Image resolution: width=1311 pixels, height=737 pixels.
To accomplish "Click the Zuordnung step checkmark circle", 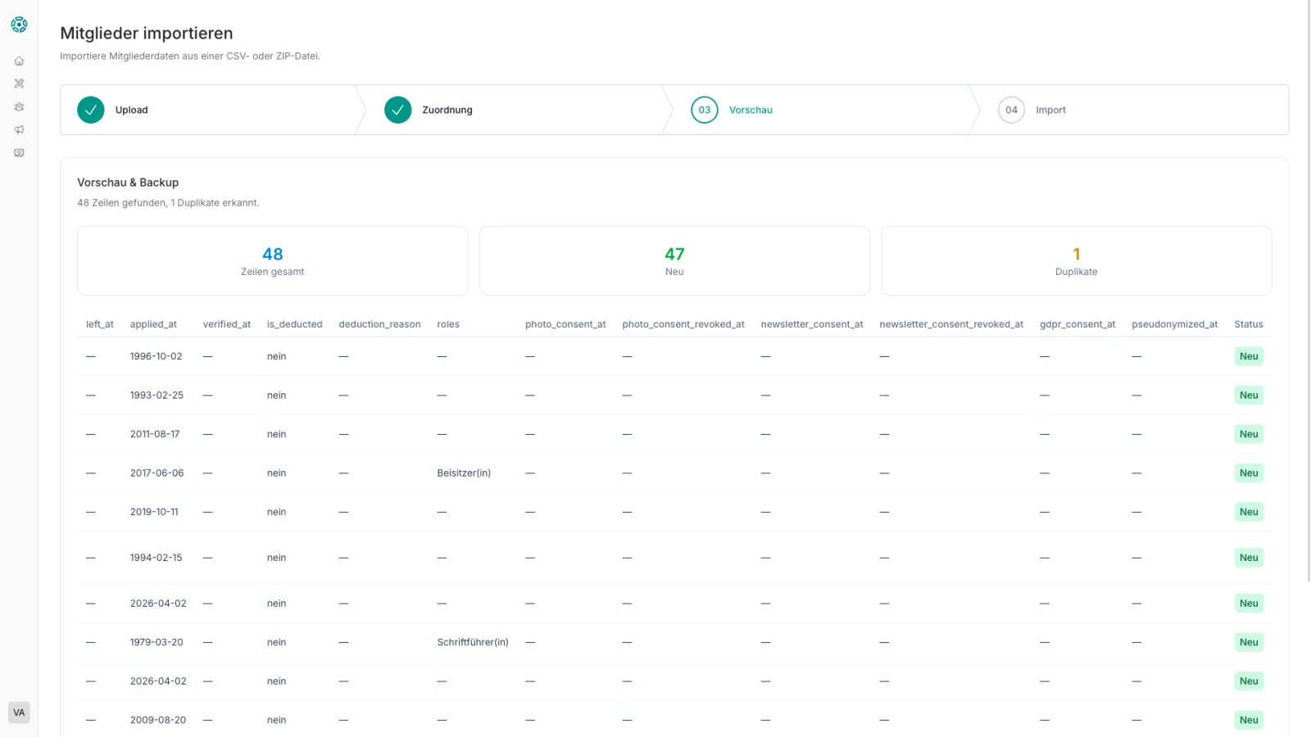I will point(398,110).
